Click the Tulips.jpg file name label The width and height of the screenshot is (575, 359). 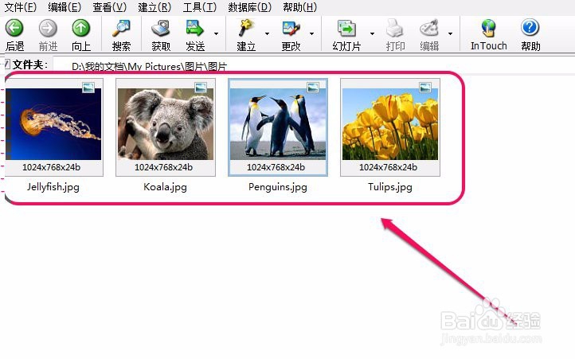(389, 187)
